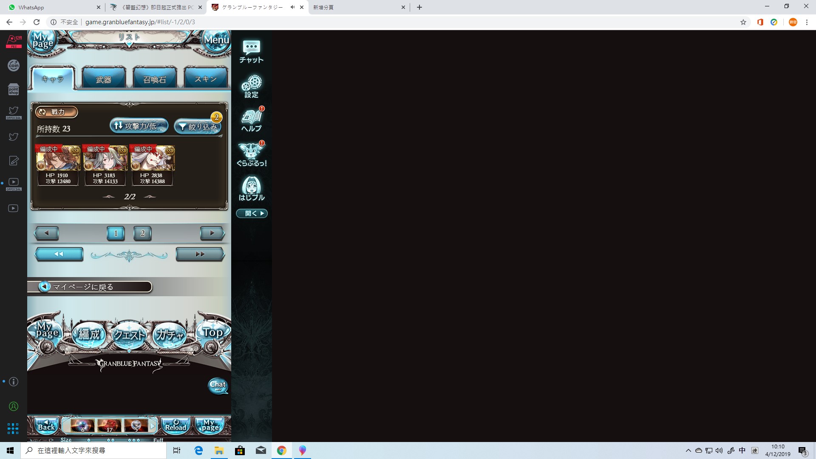Image resolution: width=816 pixels, height=459 pixels.
Task: Open the はじプル guide icon
Action: pos(251,189)
